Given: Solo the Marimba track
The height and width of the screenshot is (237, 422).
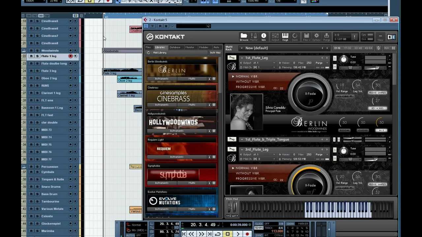Looking at the screenshot, I should pyautogui.click(x=37, y=231).
